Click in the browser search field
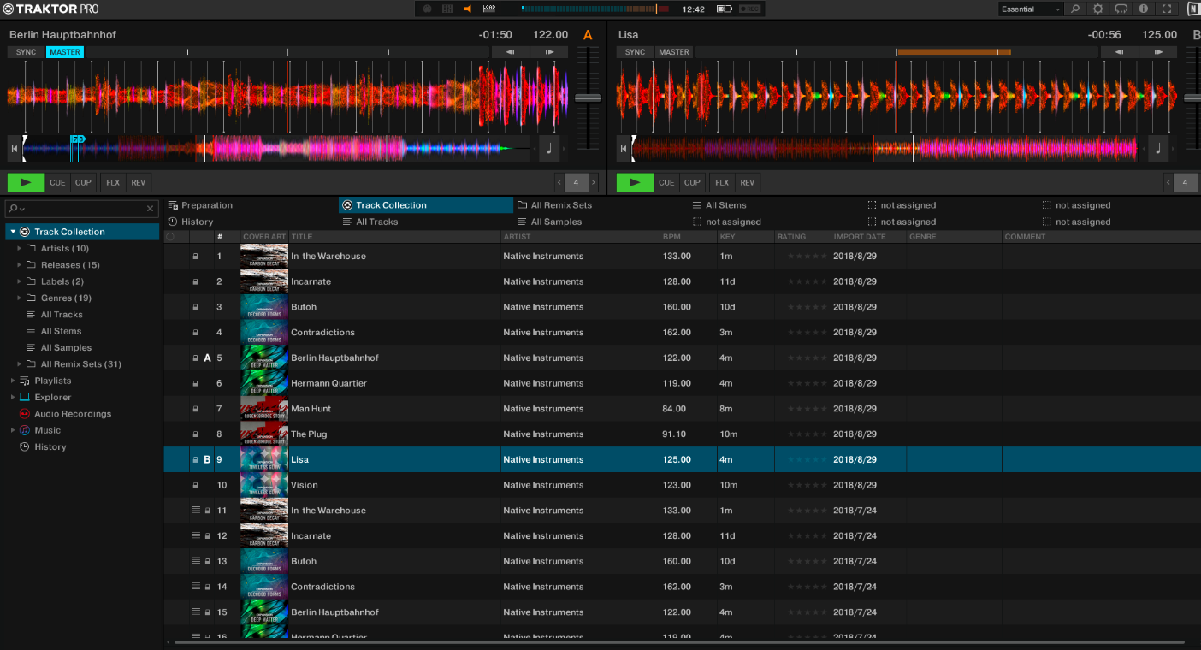 point(84,208)
